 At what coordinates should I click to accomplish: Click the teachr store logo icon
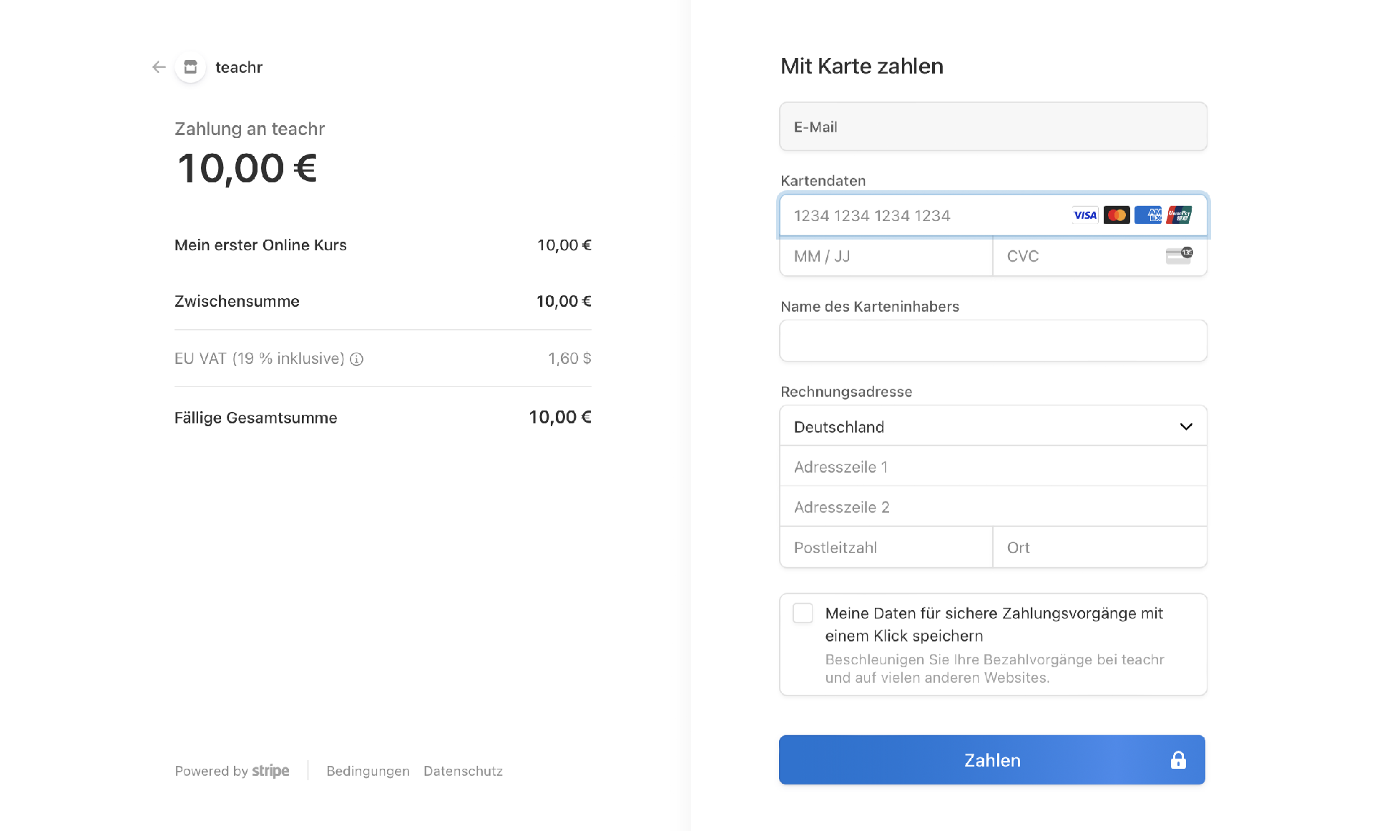190,67
